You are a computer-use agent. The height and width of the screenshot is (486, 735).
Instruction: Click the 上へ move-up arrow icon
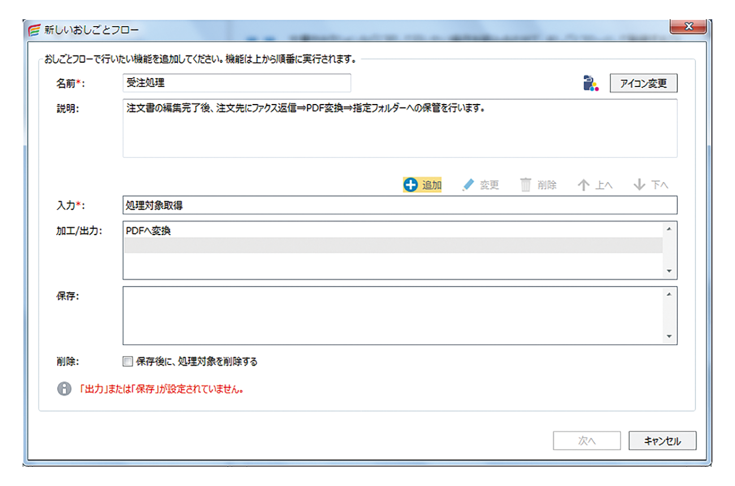tap(582, 185)
